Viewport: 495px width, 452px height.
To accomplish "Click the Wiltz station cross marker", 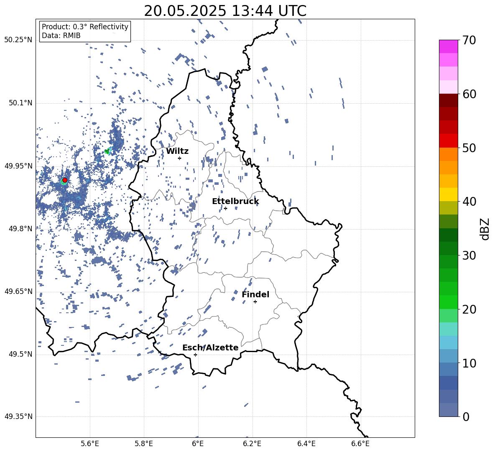I will pyautogui.click(x=180, y=158).
